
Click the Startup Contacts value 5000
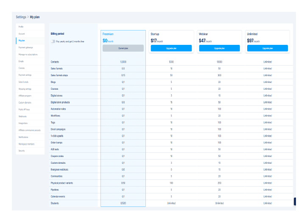click(171, 62)
